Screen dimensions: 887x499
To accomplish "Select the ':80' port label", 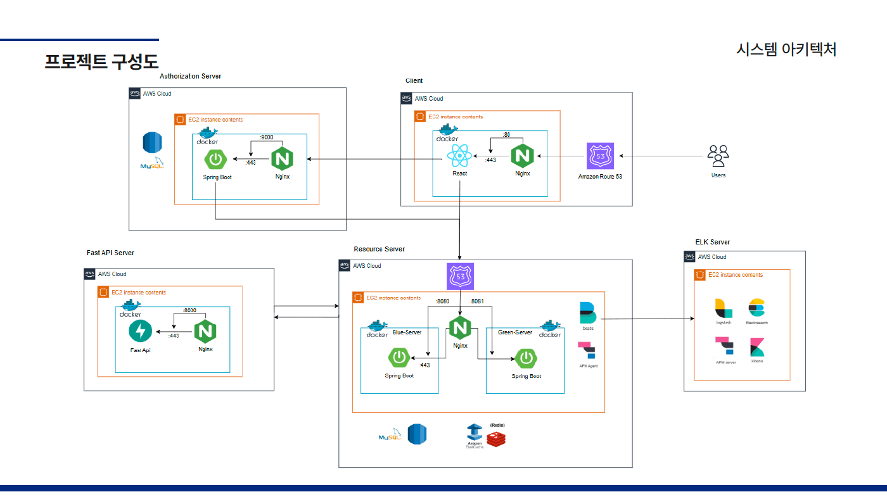I will 506,135.
